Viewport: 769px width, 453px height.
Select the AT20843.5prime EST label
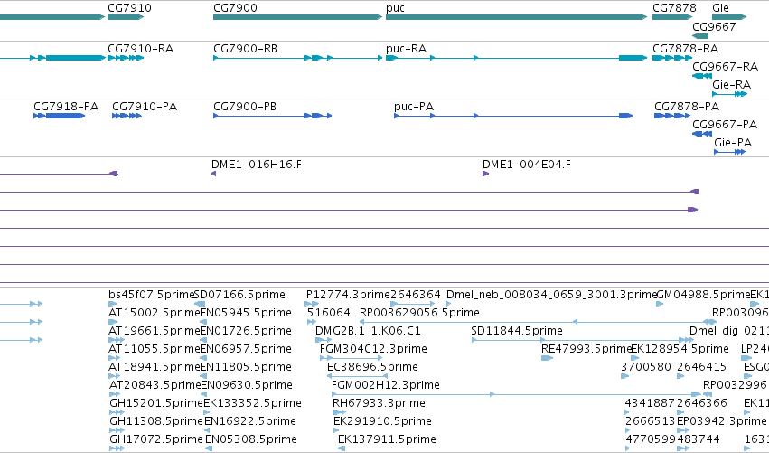point(155,385)
